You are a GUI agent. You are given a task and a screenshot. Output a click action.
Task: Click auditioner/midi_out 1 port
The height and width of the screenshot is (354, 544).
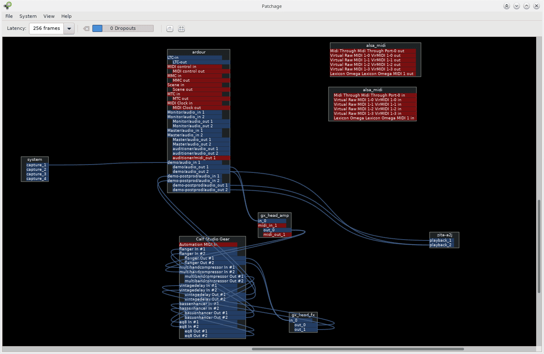(201, 158)
